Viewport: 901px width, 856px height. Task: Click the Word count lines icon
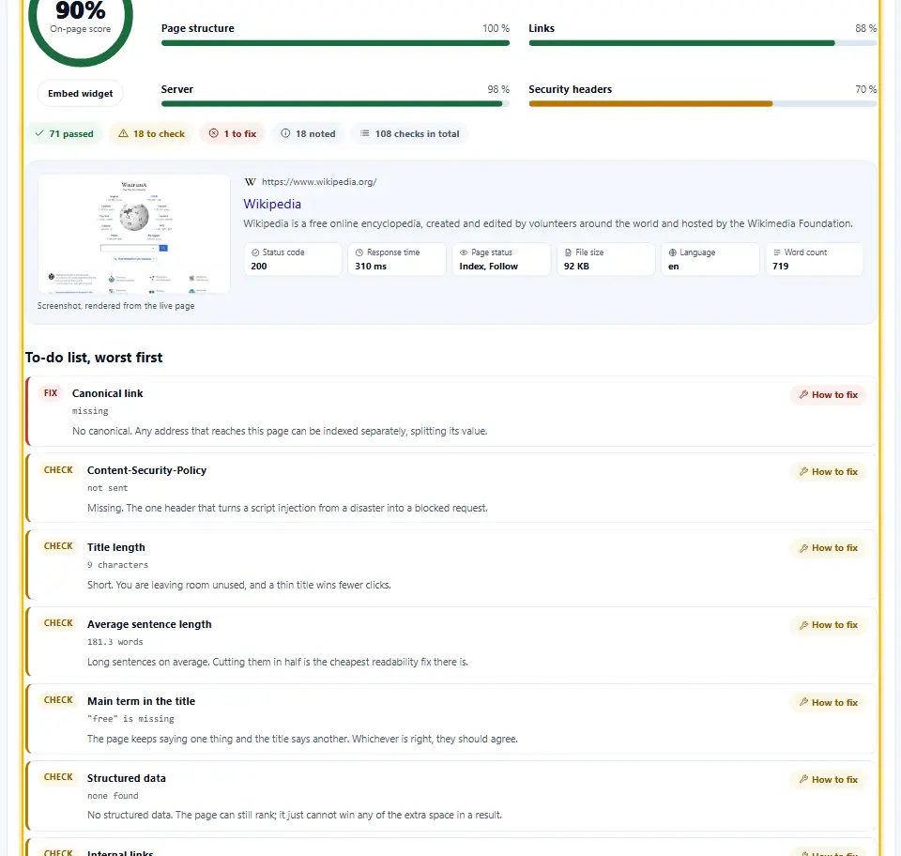coord(777,252)
